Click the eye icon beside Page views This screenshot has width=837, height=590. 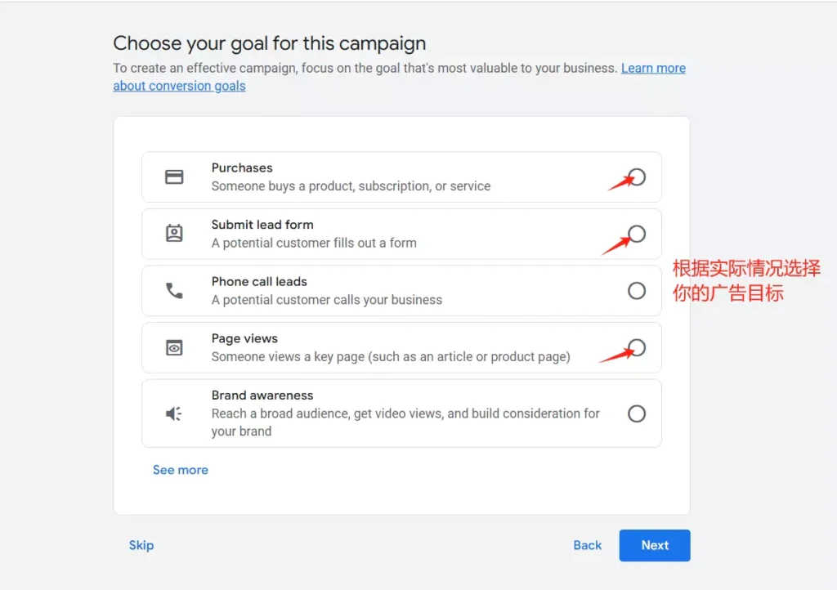pos(173,346)
